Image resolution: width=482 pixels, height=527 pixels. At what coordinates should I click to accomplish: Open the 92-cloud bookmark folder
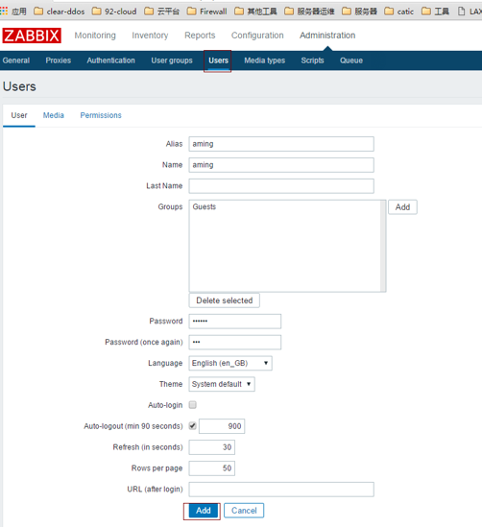[114, 12]
